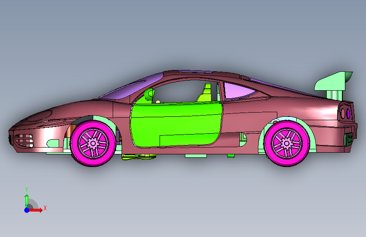
Task: Pick the green seat inside the cabin
Action: (x=205, y=93)
